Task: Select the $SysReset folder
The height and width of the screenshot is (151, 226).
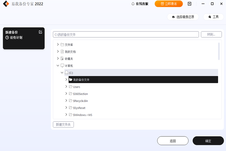Action: point(79,108)
